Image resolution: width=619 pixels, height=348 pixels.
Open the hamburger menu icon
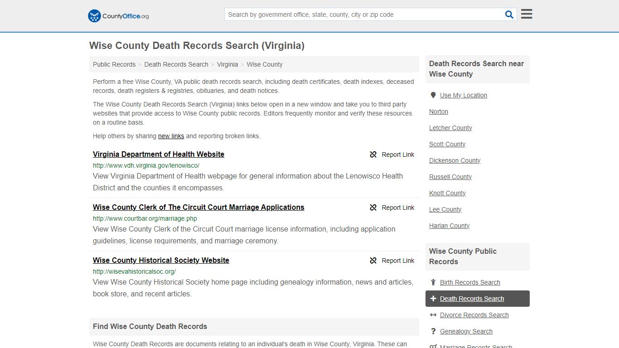click(x=527, y=14)
